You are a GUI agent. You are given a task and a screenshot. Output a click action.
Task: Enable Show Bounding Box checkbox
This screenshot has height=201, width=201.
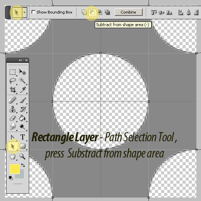coord(33,12)
